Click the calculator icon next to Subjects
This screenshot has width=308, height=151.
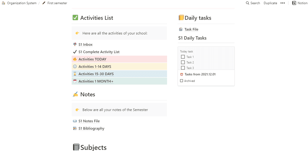77,147
